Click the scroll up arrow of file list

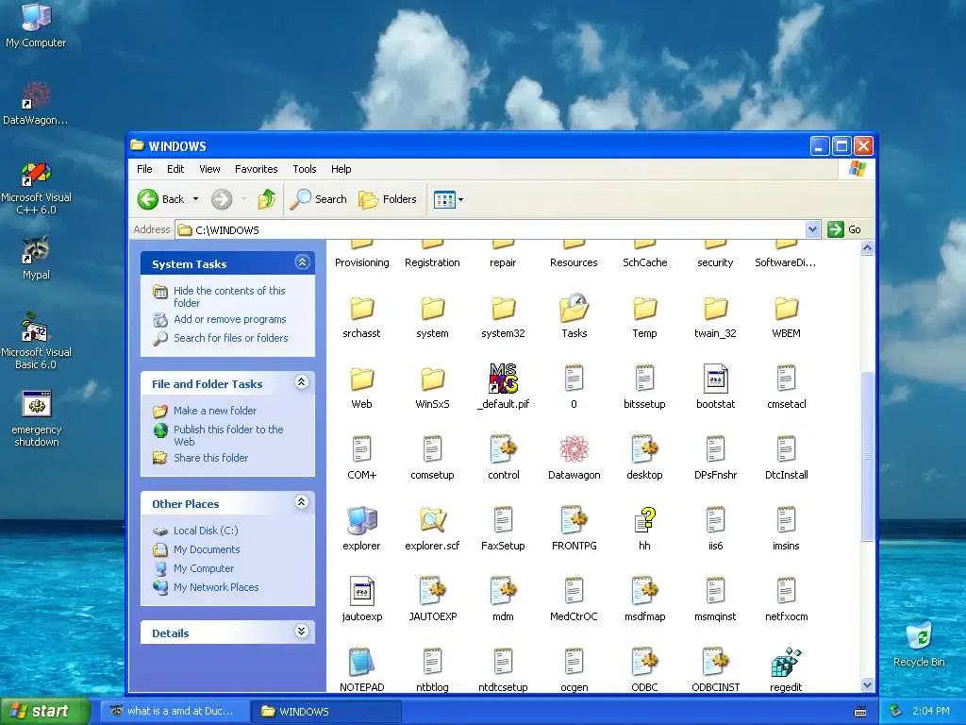click(x=868, y=248)
